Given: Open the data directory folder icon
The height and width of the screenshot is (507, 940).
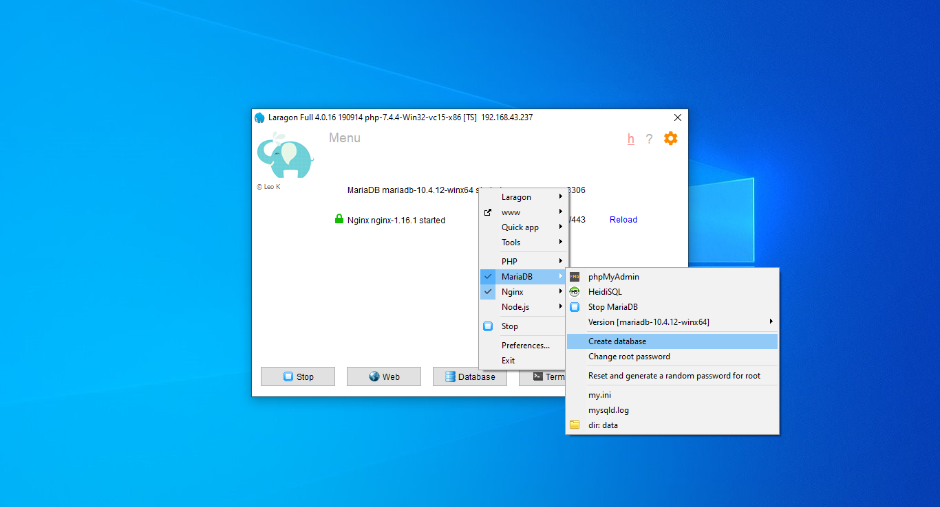Looking at the screenshot, I should tap(575, 425).
